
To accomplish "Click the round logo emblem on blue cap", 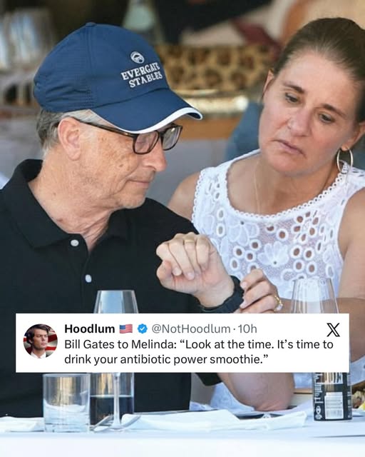I will coord(137,57).
